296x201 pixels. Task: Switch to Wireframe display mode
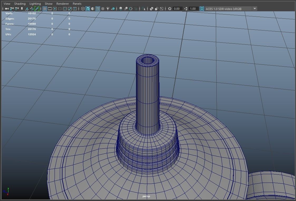click(83, 9)
